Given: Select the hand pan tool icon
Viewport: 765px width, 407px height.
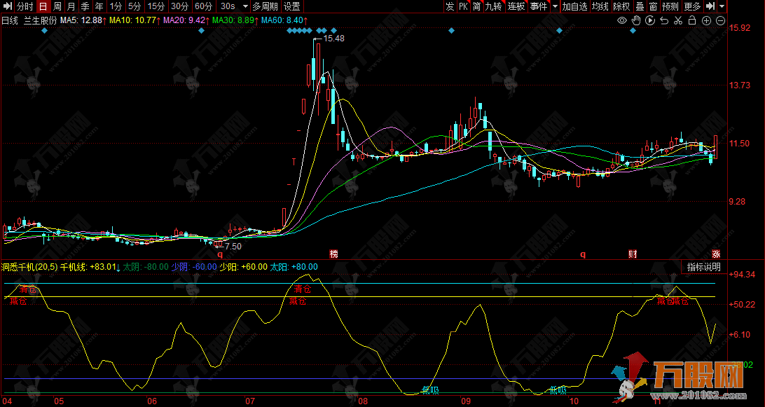Looking at the screenshot, I should tap(635, 20).
